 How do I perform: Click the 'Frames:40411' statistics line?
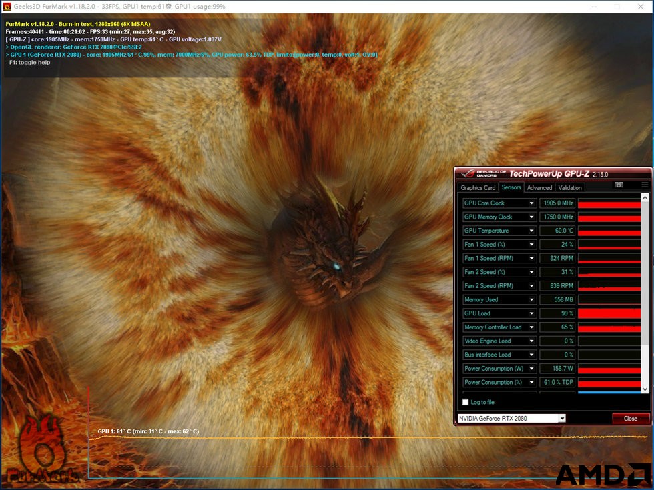pyautogui.click(x=90, y=32)
